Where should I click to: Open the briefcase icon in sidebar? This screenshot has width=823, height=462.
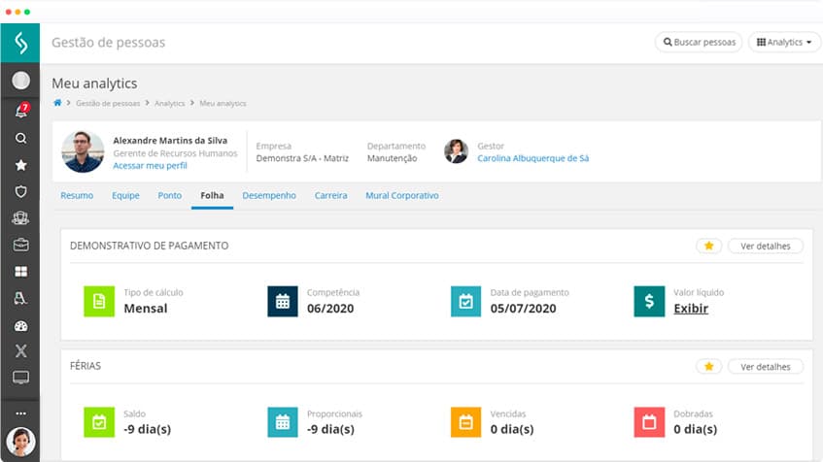pos(20,245)
